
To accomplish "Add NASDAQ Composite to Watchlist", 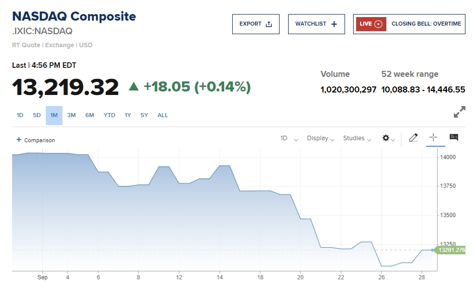I will tap(316, 24).
